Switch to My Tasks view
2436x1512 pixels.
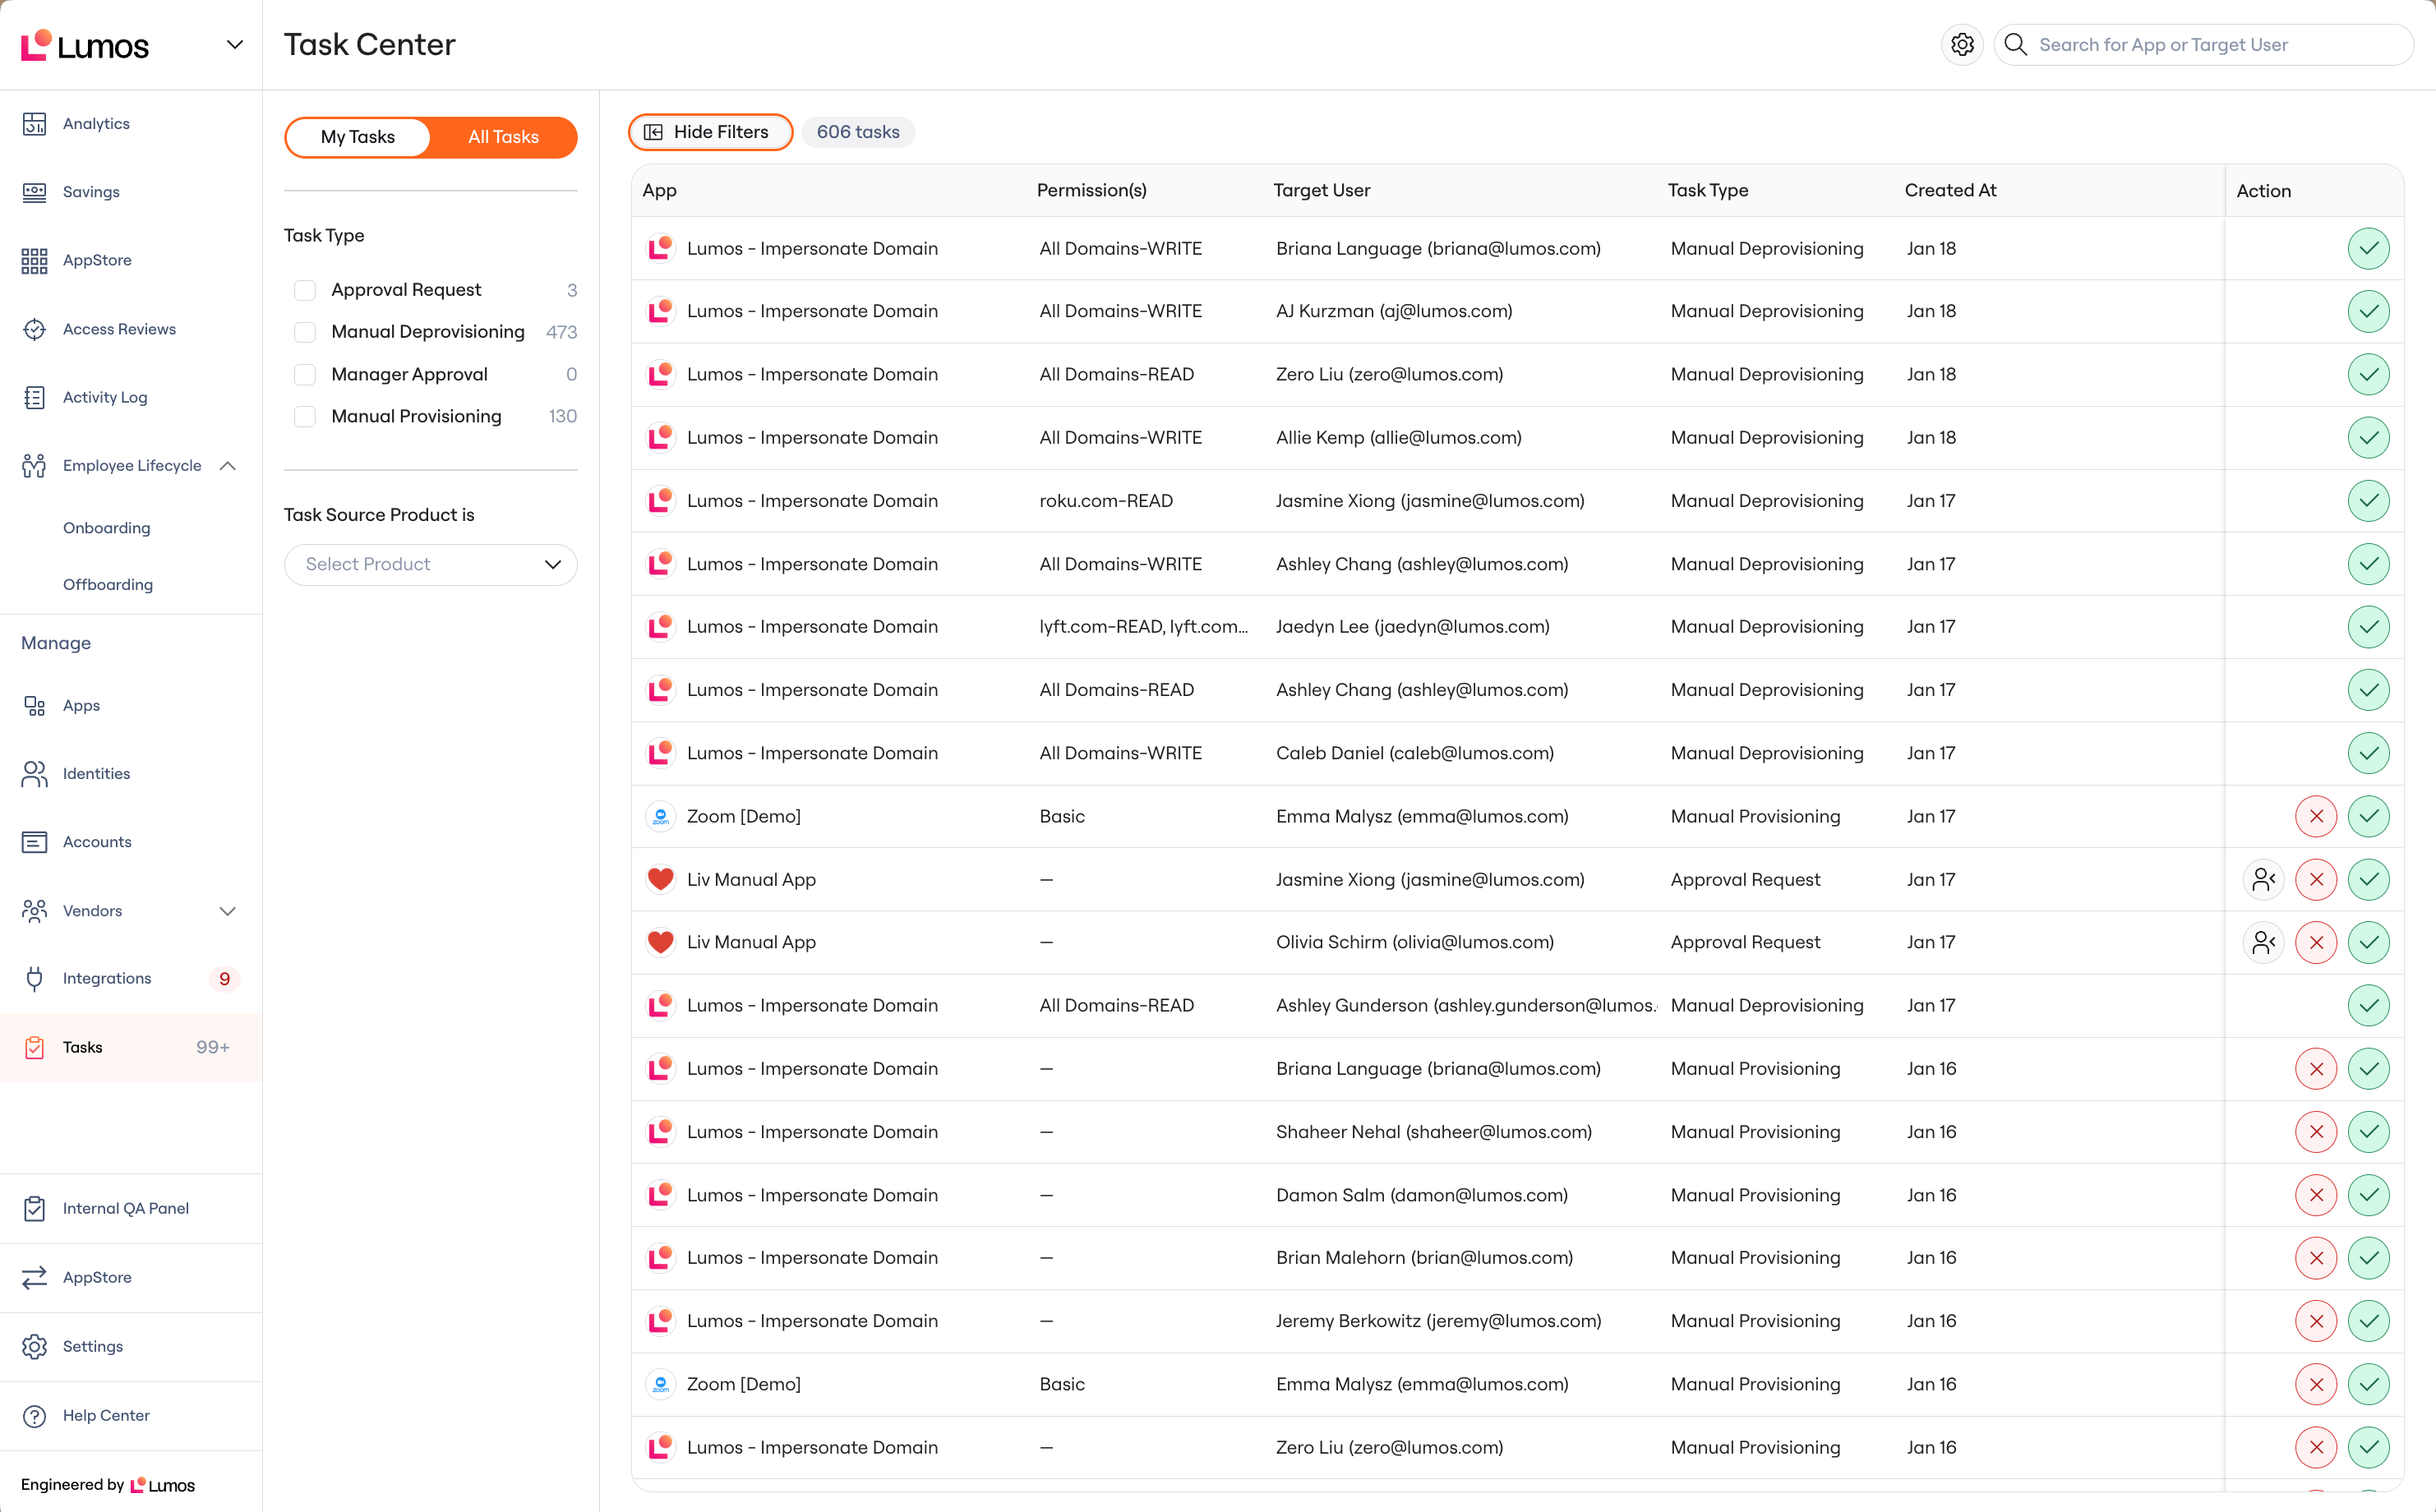(358, 137)
